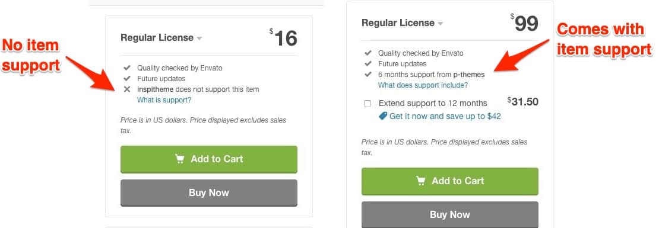Click the X mark next to inspitheme support
The height and width of the screenshot is (228, 659).
click(x=127, y=89)
